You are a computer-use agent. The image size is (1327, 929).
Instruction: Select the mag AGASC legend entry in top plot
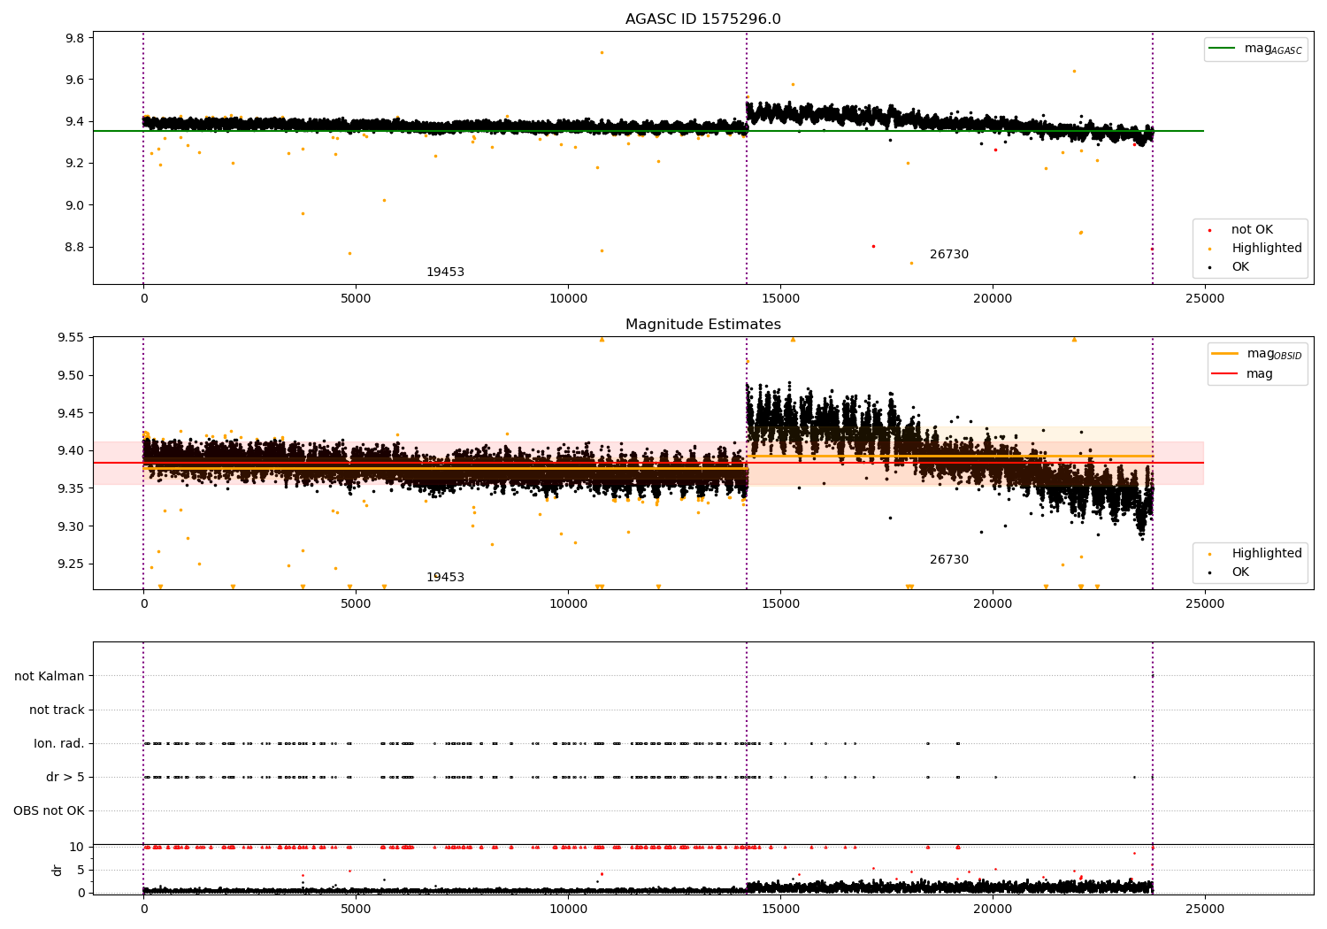point(1255,50)
